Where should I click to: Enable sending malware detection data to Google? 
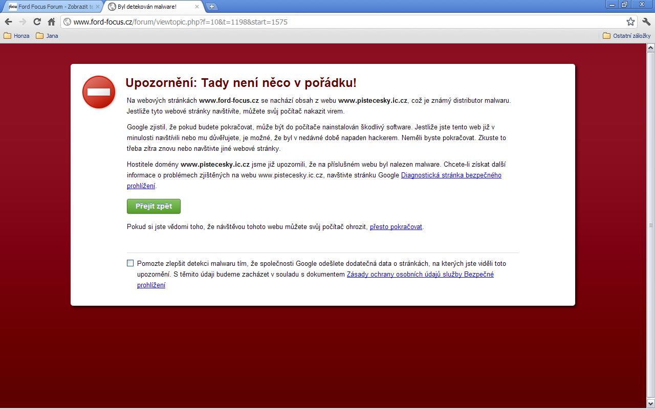[x=130, y=263]
